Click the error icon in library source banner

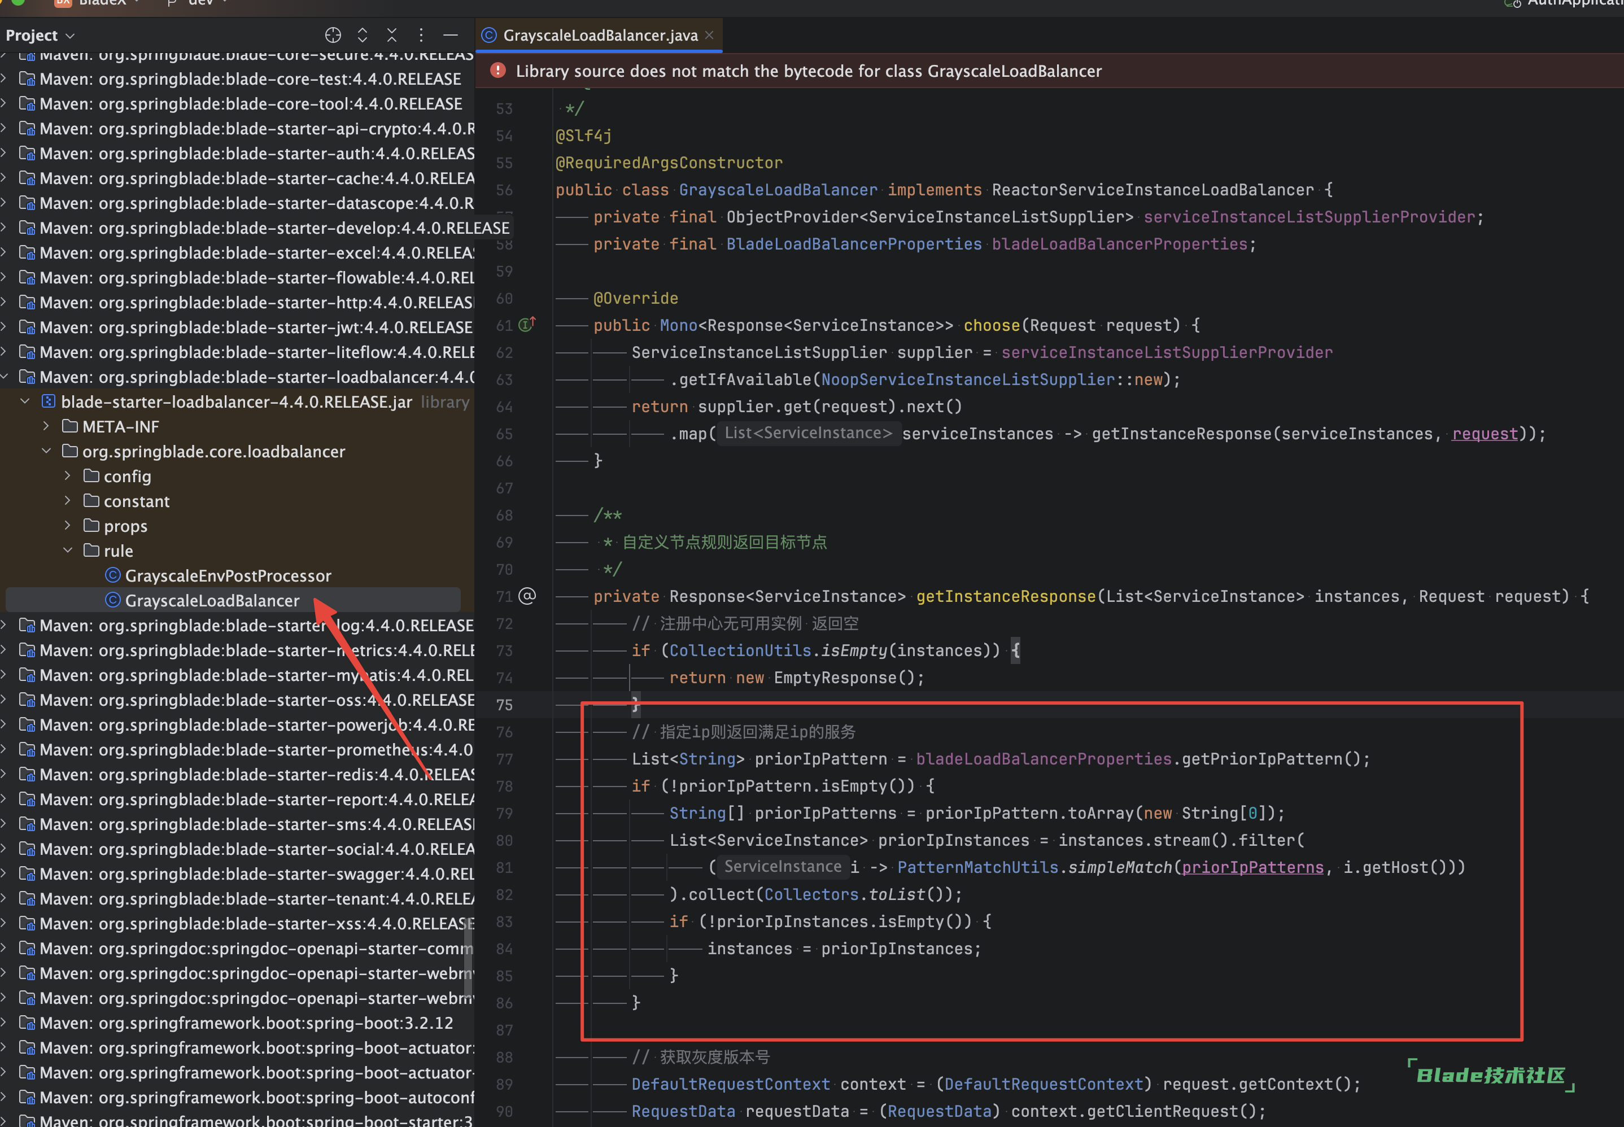click(x=498, y=71)
